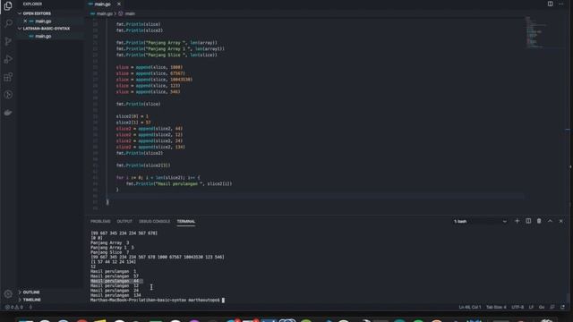The width and height of the screenshot is (573, 322).
Task: Split the terminal panel
Action: click(x=528, y=221)
